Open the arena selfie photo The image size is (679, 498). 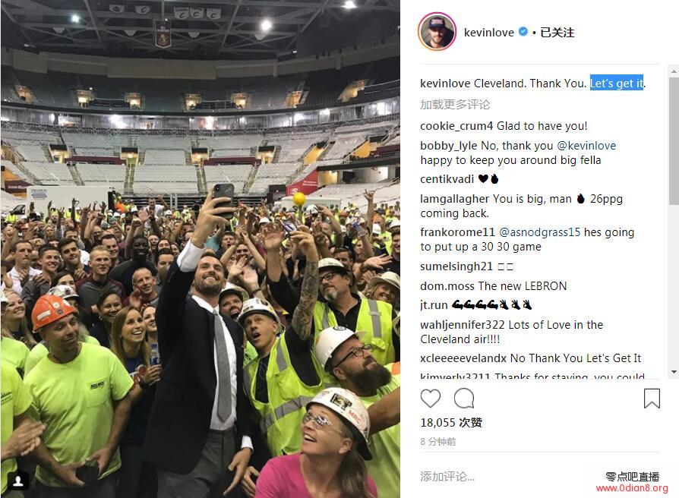[x=200, y=249]
